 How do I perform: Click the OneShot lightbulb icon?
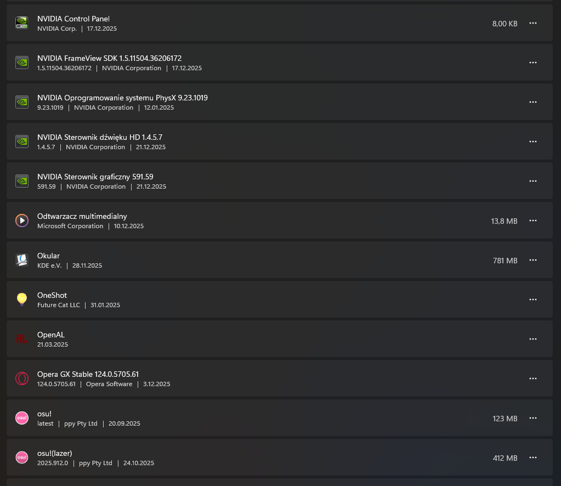point(21,299)
